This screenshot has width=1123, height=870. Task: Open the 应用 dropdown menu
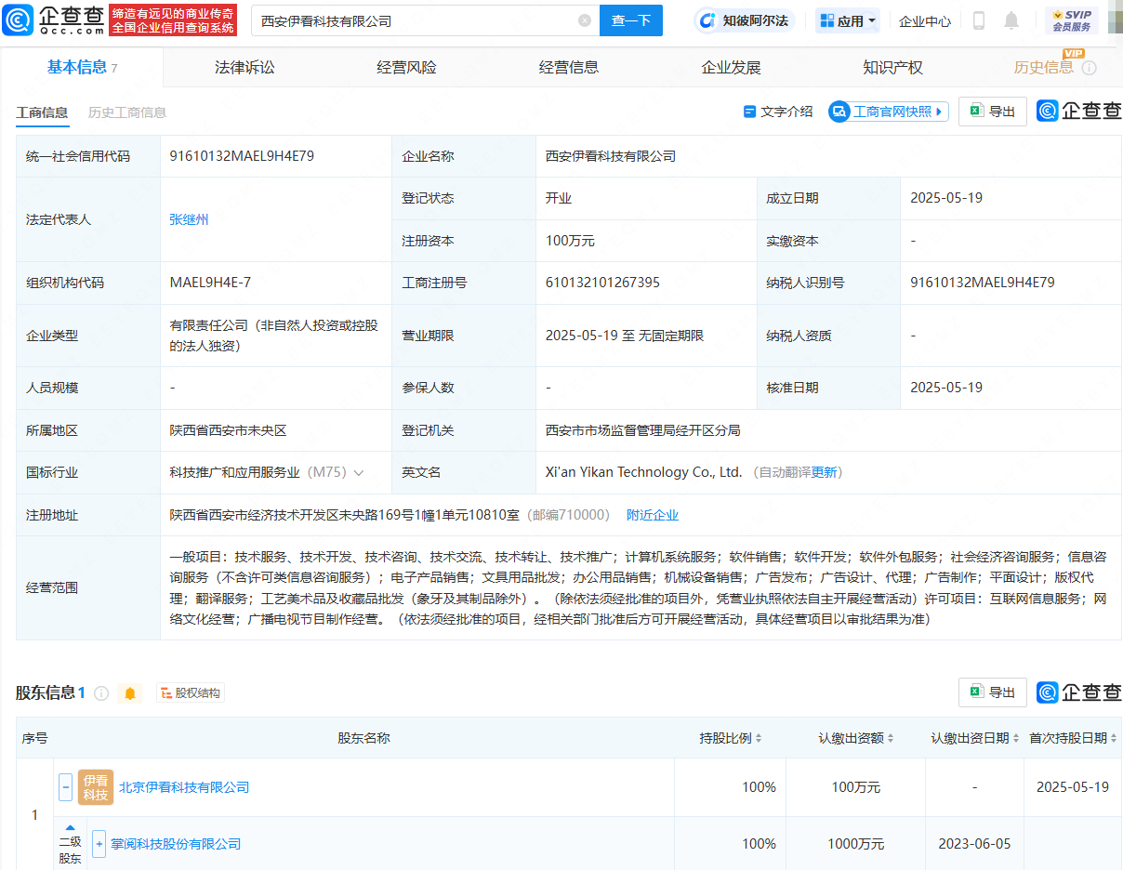click(848, 20)
